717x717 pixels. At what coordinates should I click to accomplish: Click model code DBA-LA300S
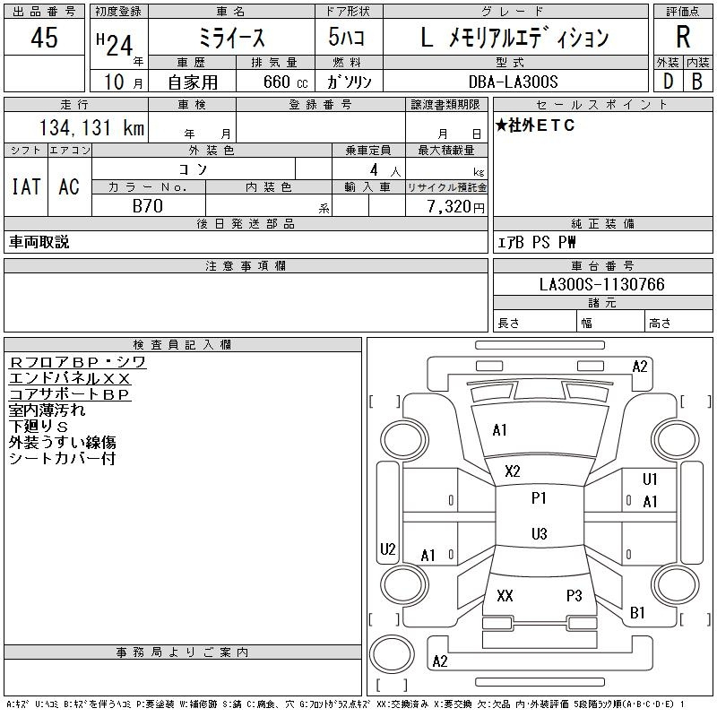point(513,82)
